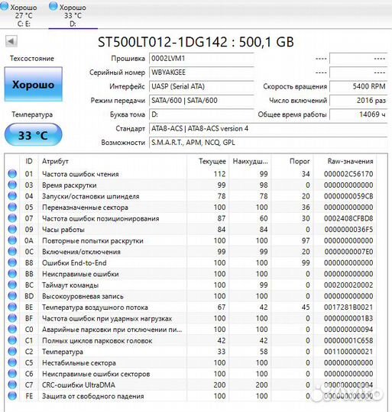Click the Возможности field S.M.A.R.T., APM, NCQ, GPL
Image resolution: width=392 pixels, height=412 pixels.
click(x=268, y=143)
